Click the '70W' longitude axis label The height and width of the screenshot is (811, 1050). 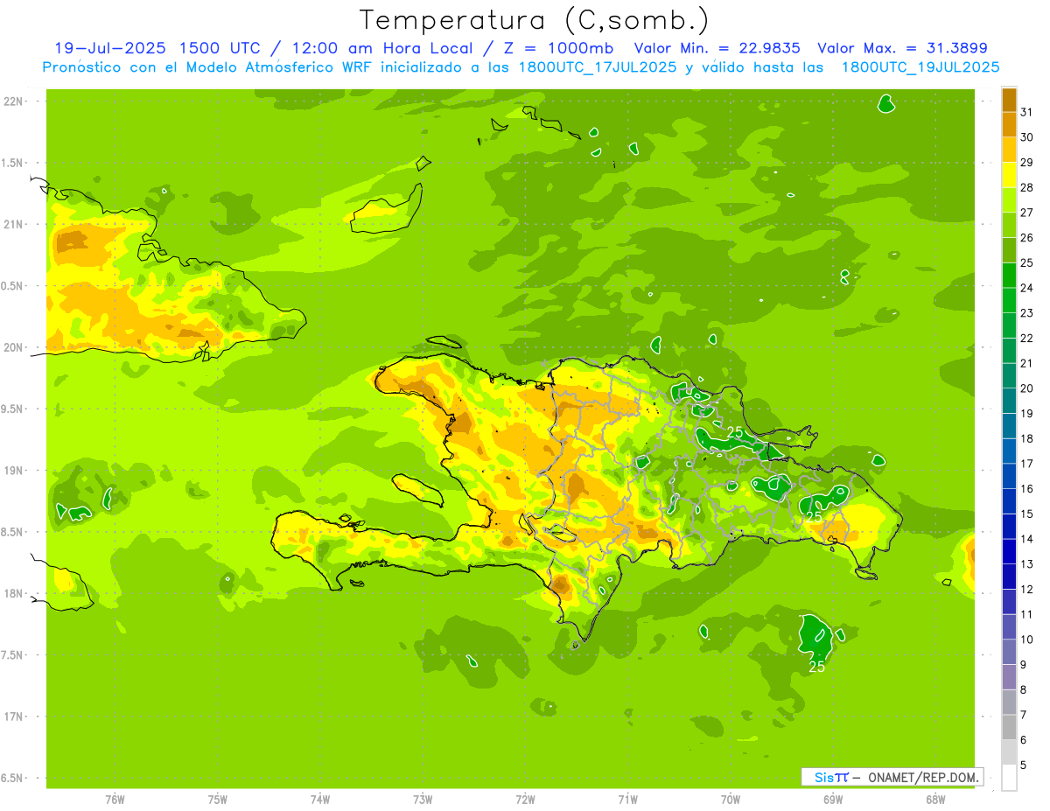coord(731,800)
